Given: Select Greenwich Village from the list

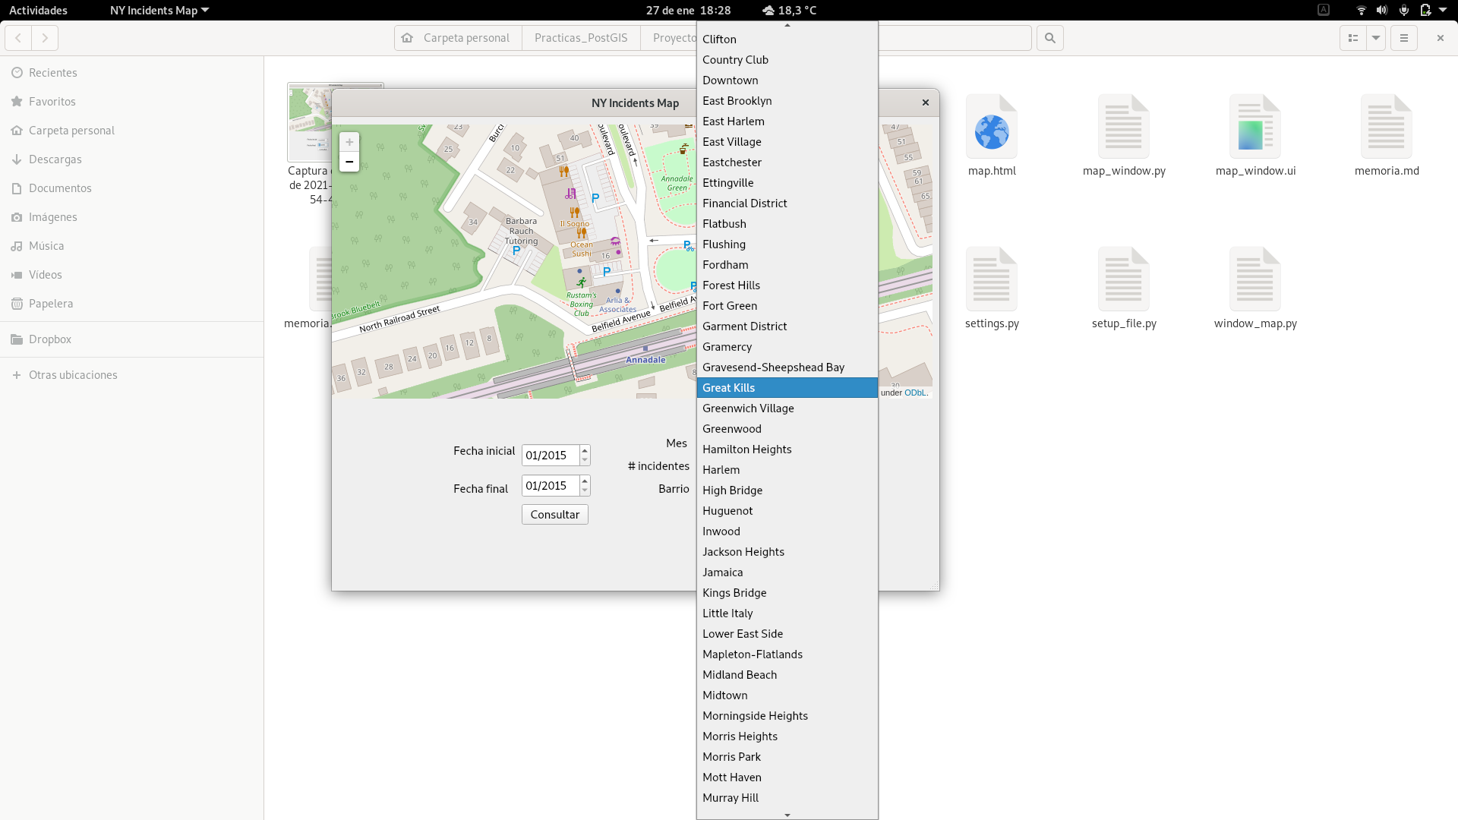Looking at the screenshot, I should coord(748,408).
